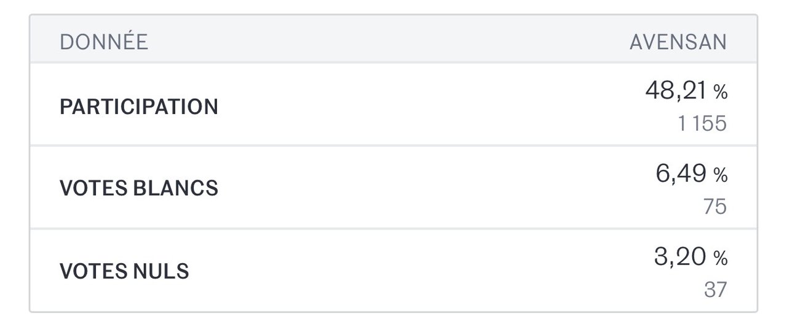Click the word NULS in the table
Image resolution: width=787 pixels, height=335 pixels.
pyautogui.click(x=160, y=271)
